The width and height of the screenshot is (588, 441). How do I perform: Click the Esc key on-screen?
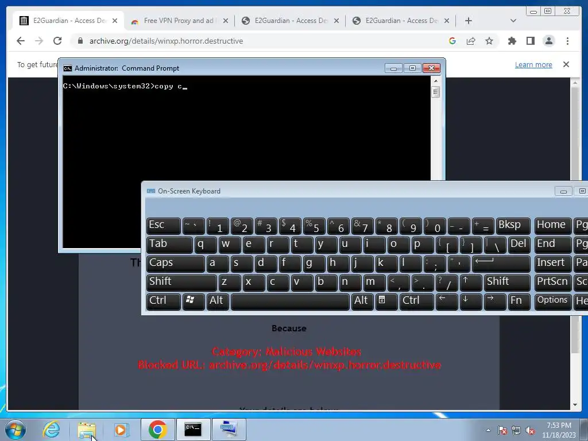tap(164, 226)
